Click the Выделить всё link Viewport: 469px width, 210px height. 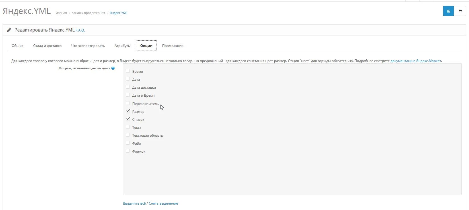(x=134, y=203)
